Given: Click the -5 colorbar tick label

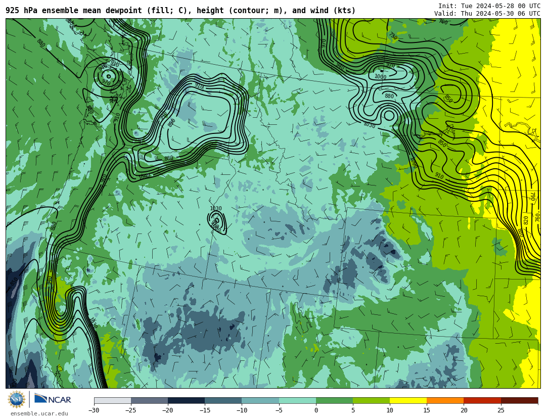Looking at the screenshot, I should click(x=279, y=410).
